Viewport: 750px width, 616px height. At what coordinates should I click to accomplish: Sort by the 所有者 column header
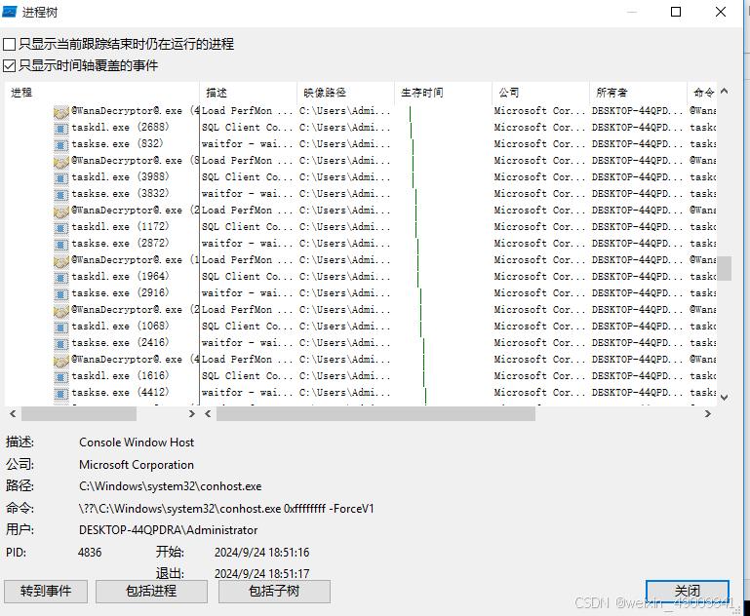[638, 93]
